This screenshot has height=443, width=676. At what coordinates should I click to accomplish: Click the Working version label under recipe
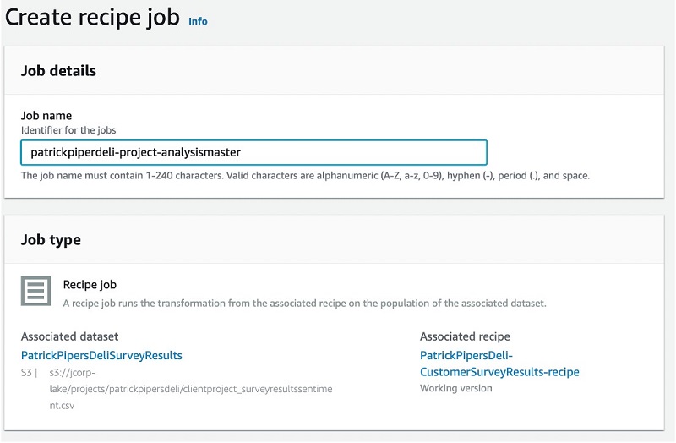[456, 388]
